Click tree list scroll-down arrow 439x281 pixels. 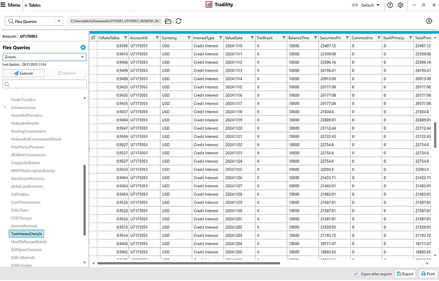[x=85, y=263]
